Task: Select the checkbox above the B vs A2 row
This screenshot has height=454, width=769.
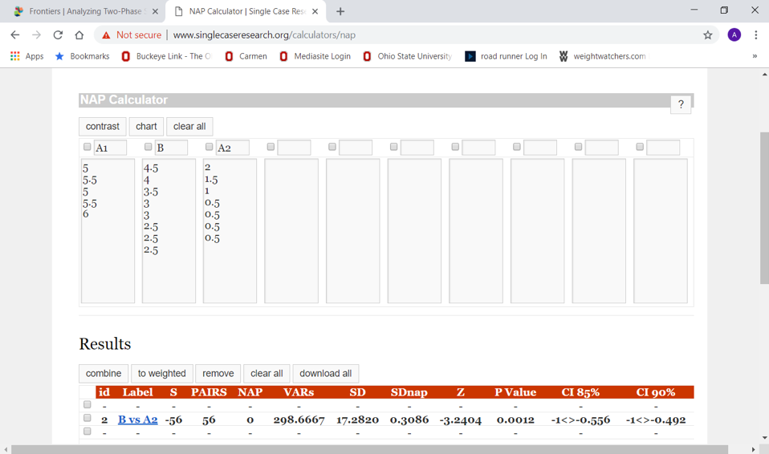Action: click(x=87, y=404)
